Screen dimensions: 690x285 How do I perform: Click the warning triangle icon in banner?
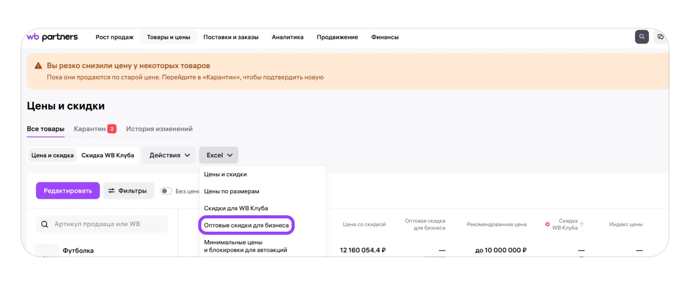coord(38,66)
